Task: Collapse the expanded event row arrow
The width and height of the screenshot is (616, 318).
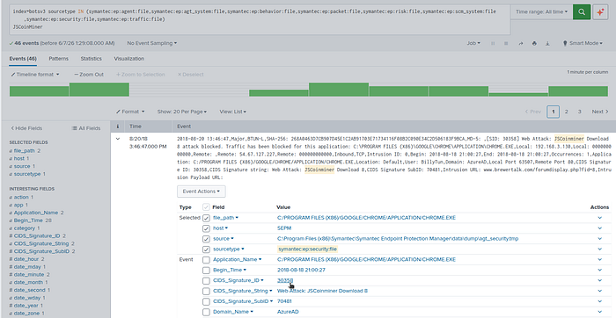Action: click(x=117, y=139)
